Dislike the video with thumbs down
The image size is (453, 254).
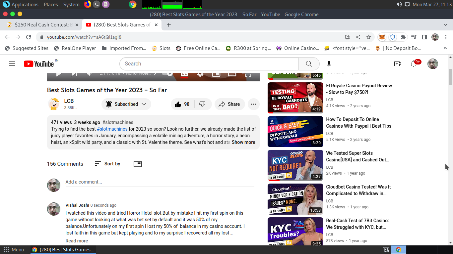(203, 104)
